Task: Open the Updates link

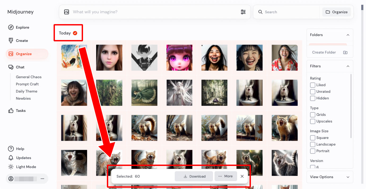Action: (24, 158)
